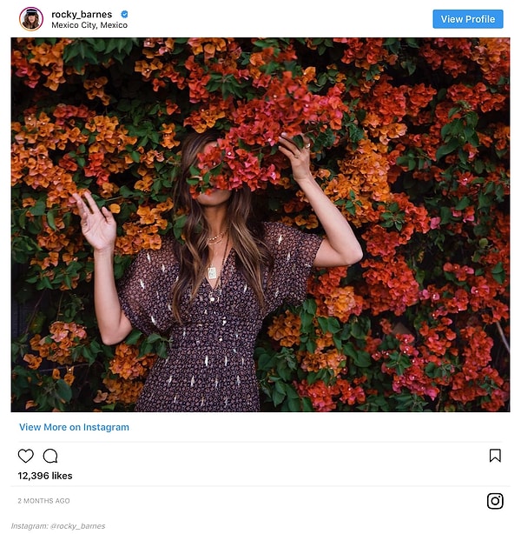Viewport: 521px width, 534px height.
Task: Click the Instagram: @rocky_barnes caption
Action: click(x=58, y=526)
